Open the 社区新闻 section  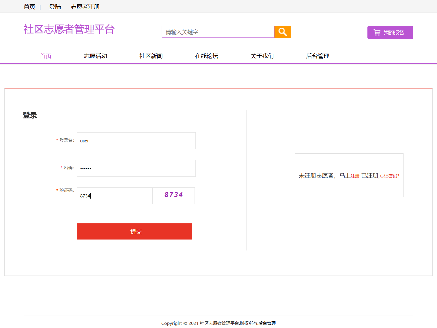click(x=151, y=56)
